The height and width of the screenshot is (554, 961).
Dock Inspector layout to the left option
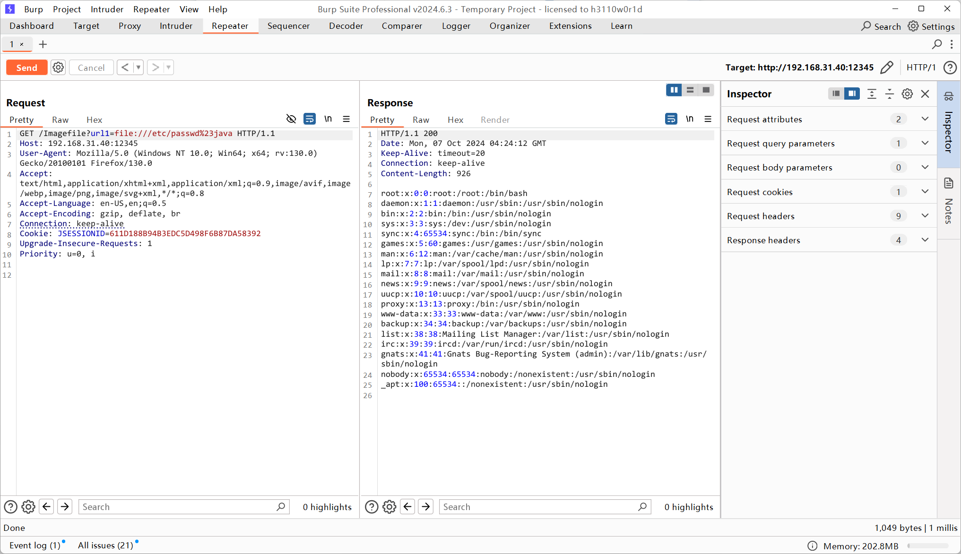(836, 94)
